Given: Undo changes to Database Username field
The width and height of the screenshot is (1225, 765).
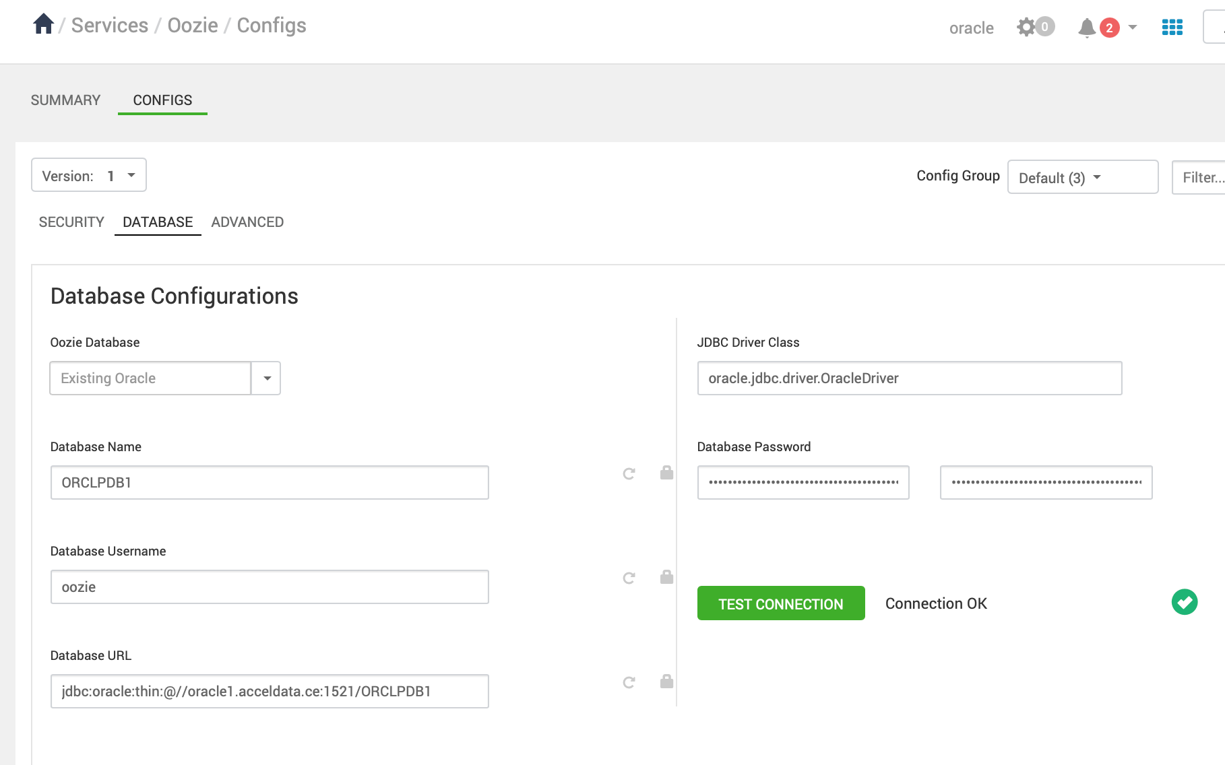Looking at the screenshot, I should point(629,578).
